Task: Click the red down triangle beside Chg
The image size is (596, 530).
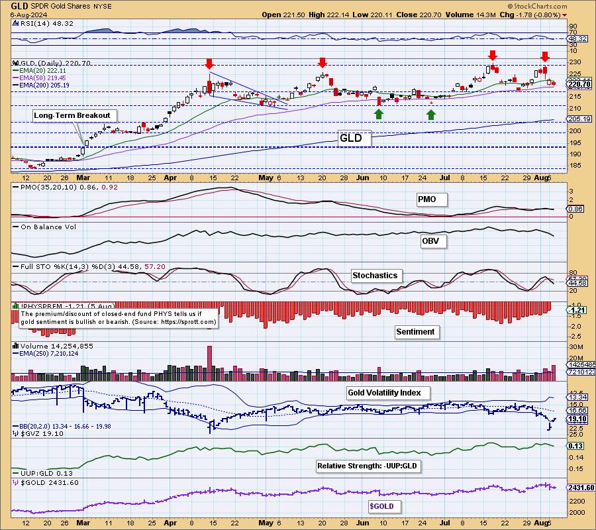Action: tap(564, 15)
